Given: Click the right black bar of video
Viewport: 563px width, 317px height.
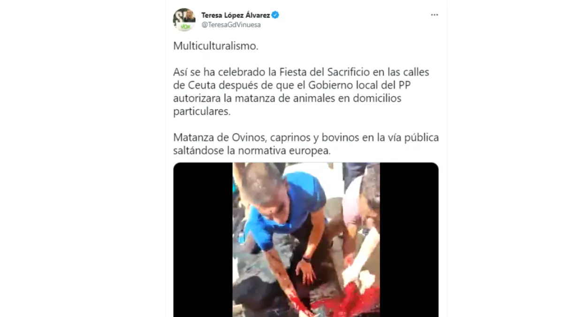Looking at the screenshot, I should coord(409,240).
